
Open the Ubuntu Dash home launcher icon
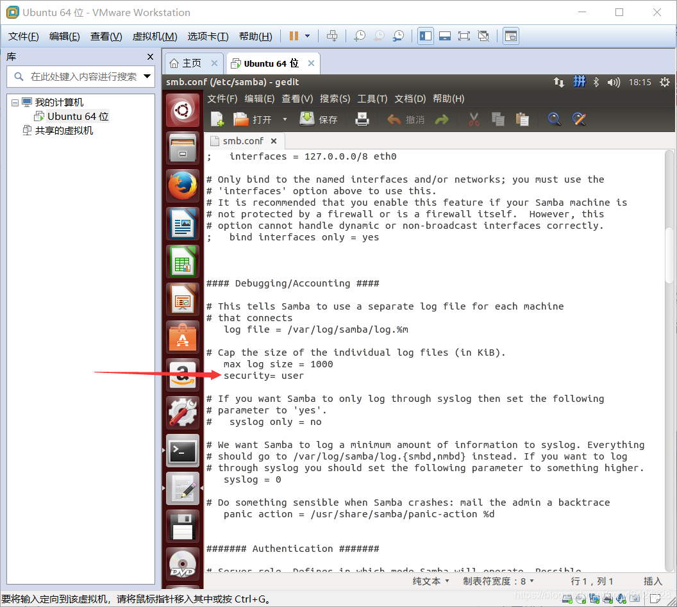click(183, 110)
